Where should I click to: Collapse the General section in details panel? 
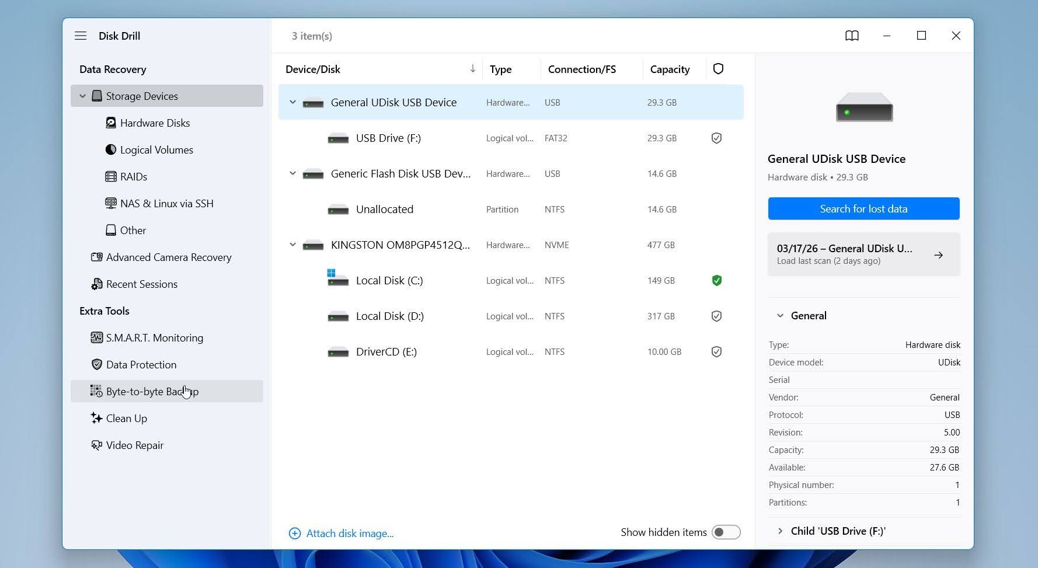coord(780,316)
